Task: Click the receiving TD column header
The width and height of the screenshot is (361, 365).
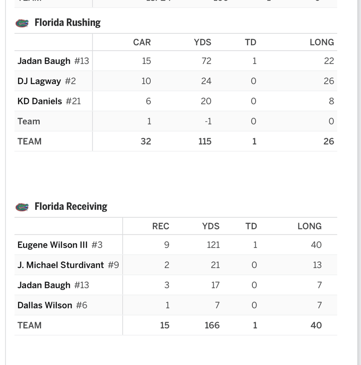Action: [x=251, y=226]
